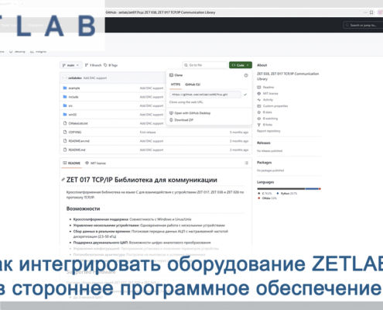Click the browser bookmark icon
Viewport: 383px width, 310px height.
pyautogui.click(x=371, y=12)
